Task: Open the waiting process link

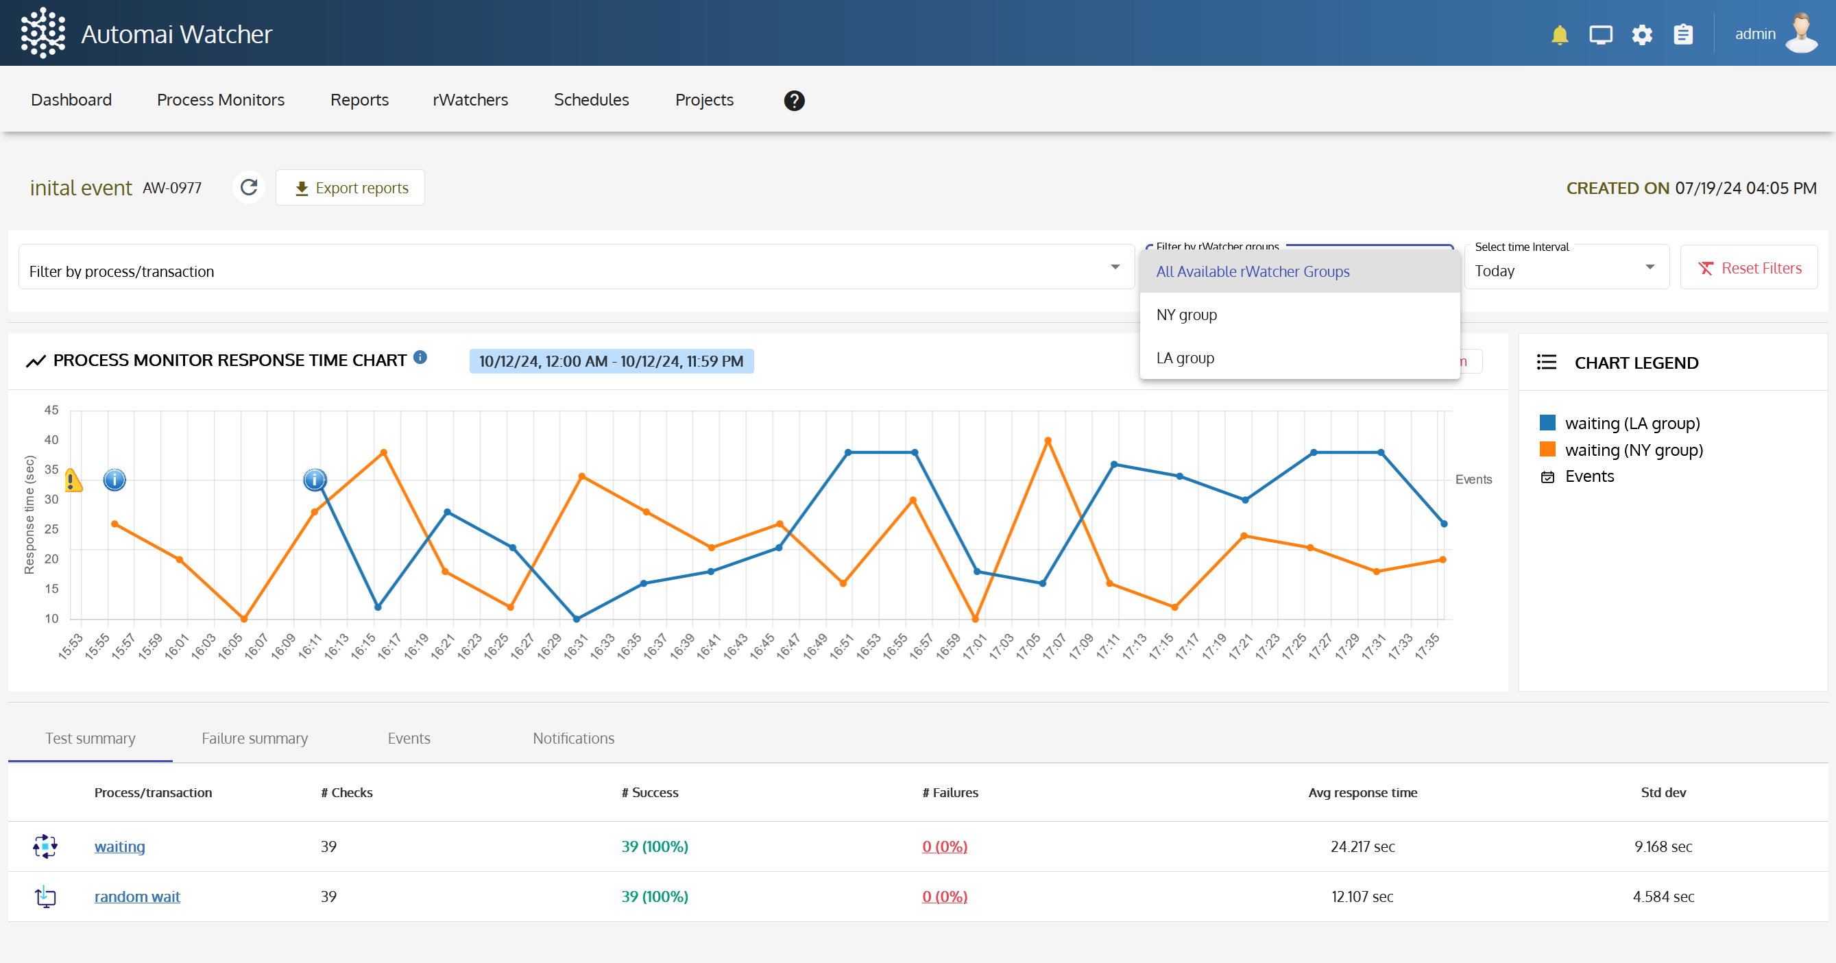Action: pyautogui.click(x=120, y=846)
